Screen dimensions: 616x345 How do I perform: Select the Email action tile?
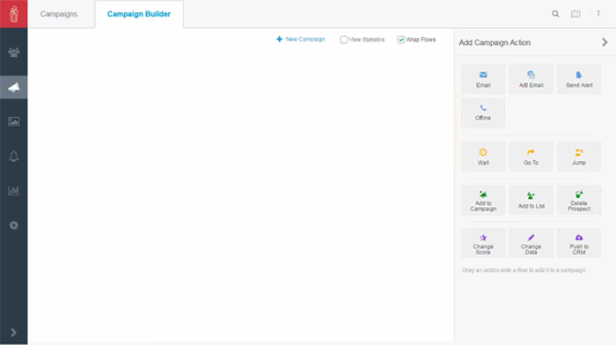tap(483, 79)
